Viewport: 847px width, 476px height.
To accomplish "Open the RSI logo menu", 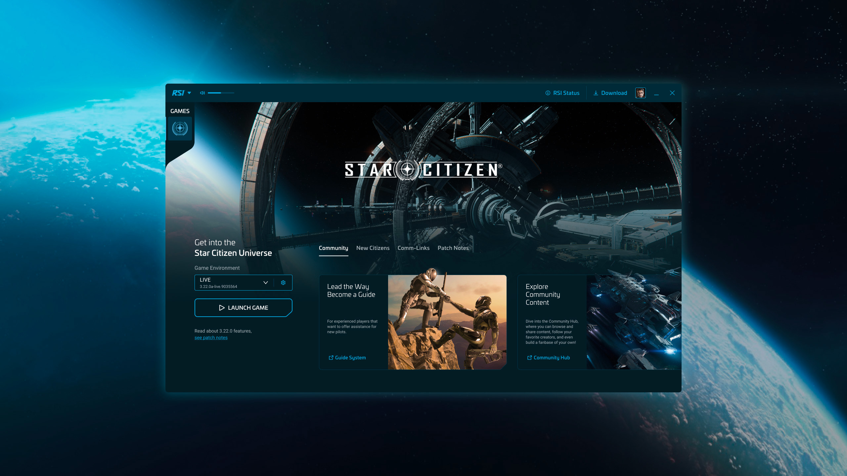I will pyautogui.click(x=181, y=93).
